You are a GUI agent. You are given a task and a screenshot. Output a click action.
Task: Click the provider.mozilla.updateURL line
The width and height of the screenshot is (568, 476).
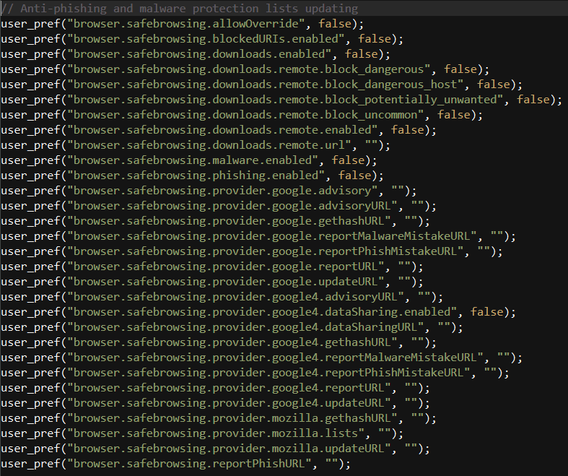coord(216,449)
